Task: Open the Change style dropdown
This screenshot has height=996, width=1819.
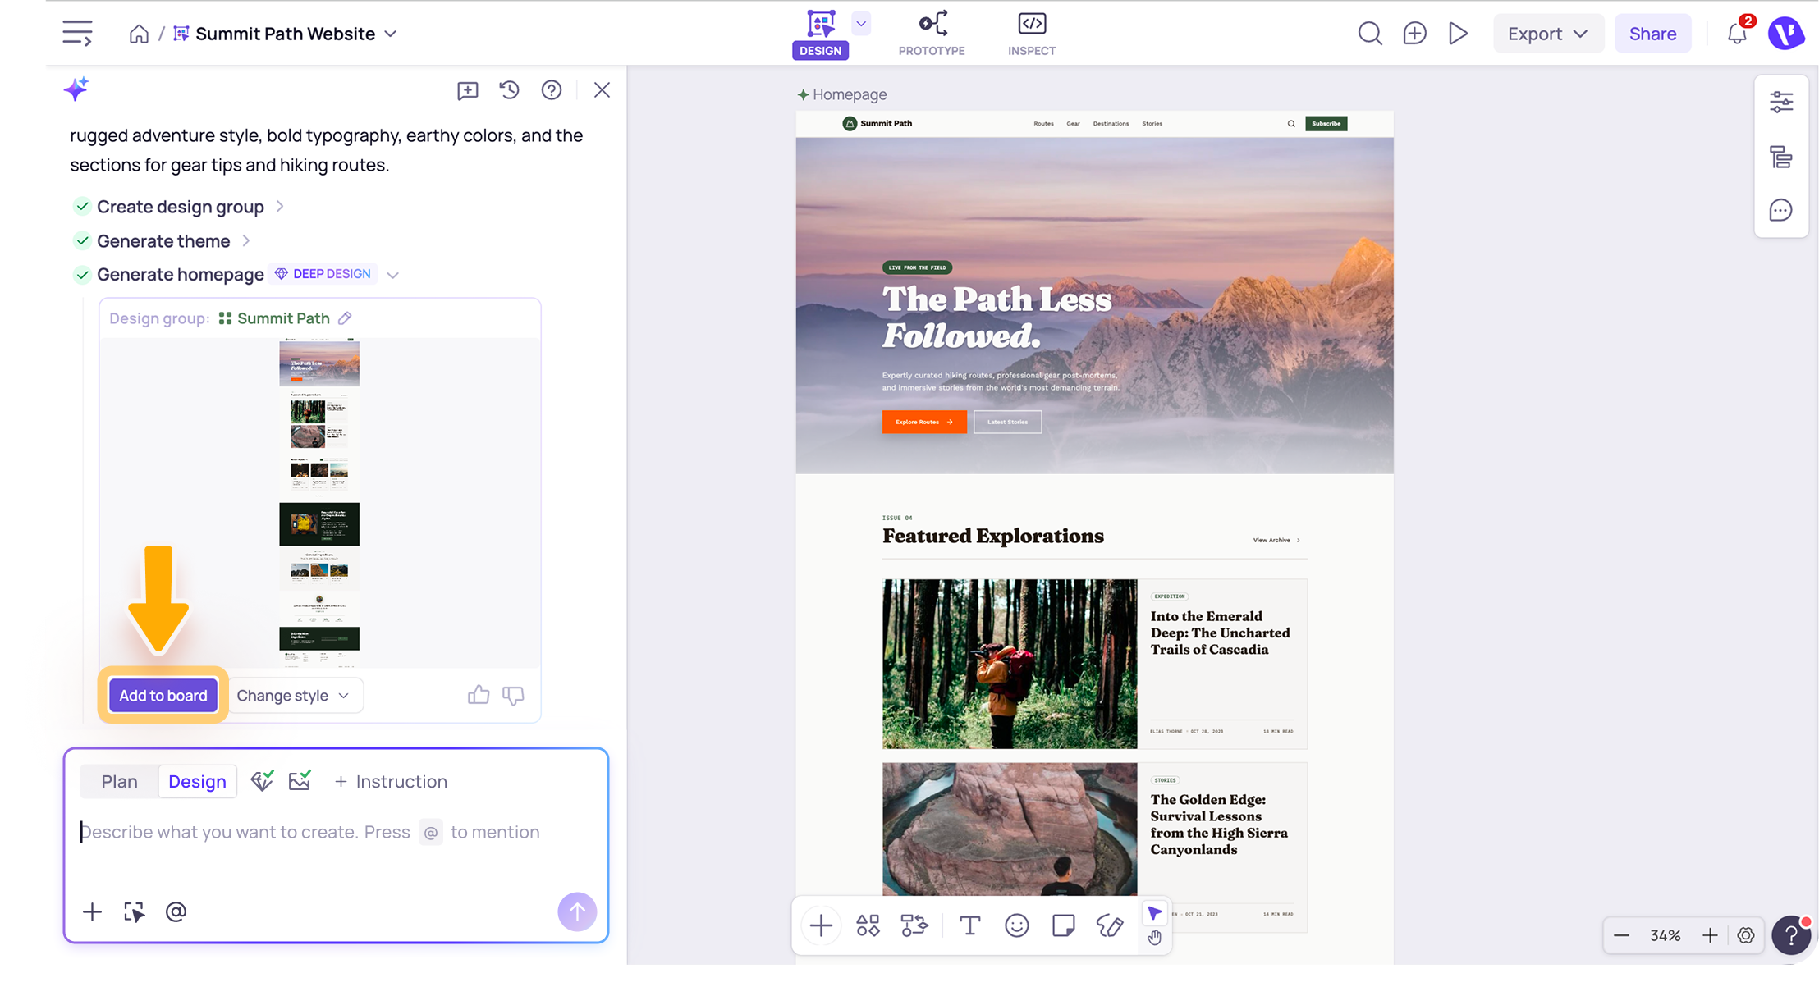Action: pyautogui.click(x=294, y=695)
